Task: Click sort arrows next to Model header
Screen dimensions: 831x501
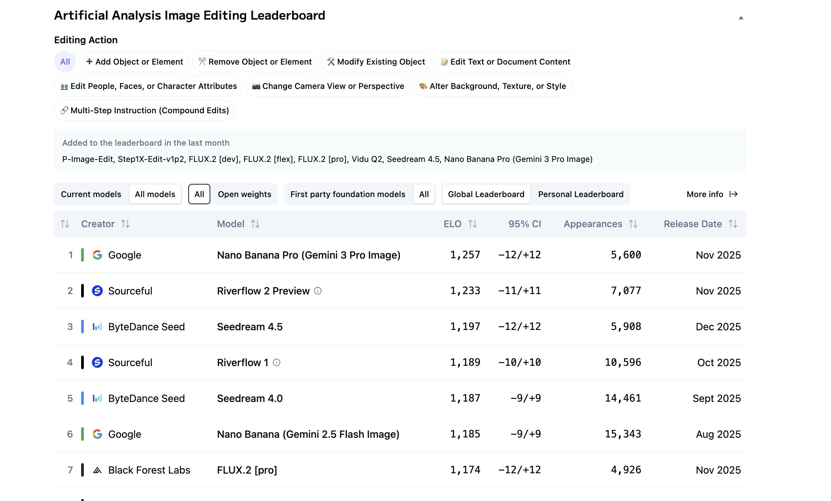Action: (255, 224)
